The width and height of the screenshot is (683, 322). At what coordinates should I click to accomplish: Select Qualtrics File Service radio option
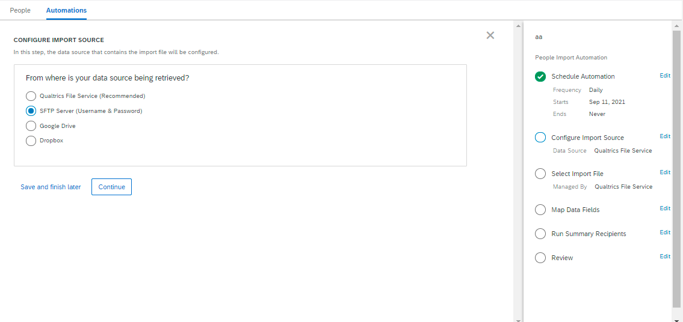tap(31, 96)
